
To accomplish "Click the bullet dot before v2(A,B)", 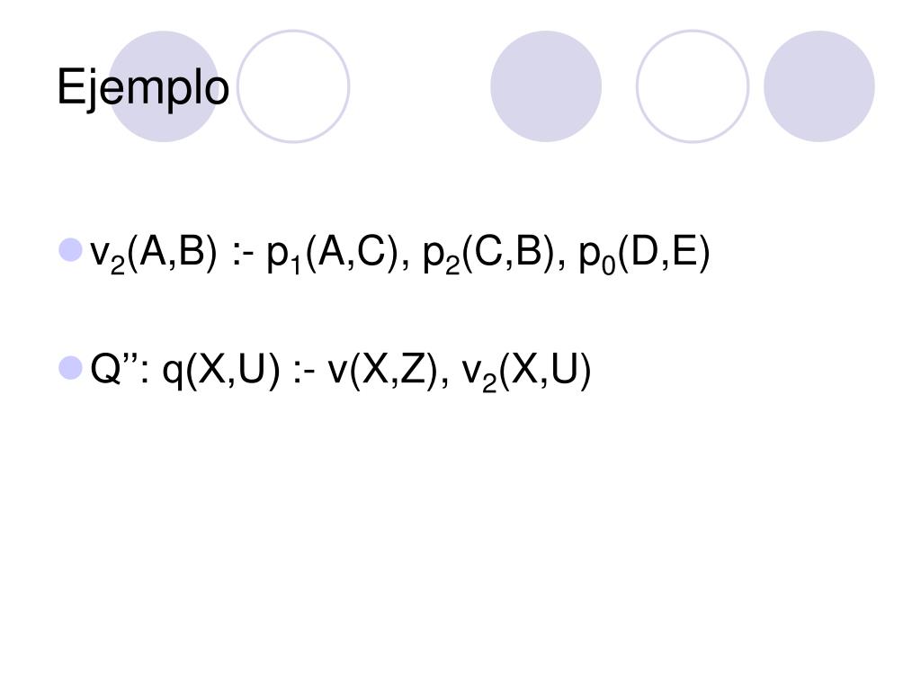I will coord(70,250).
